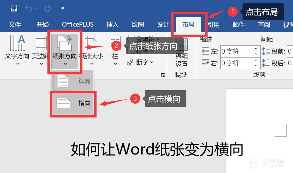This screenshot has width=293, height=173.
Task: Edit the 段后 spacing field
Action: click(x=290, y=63)
